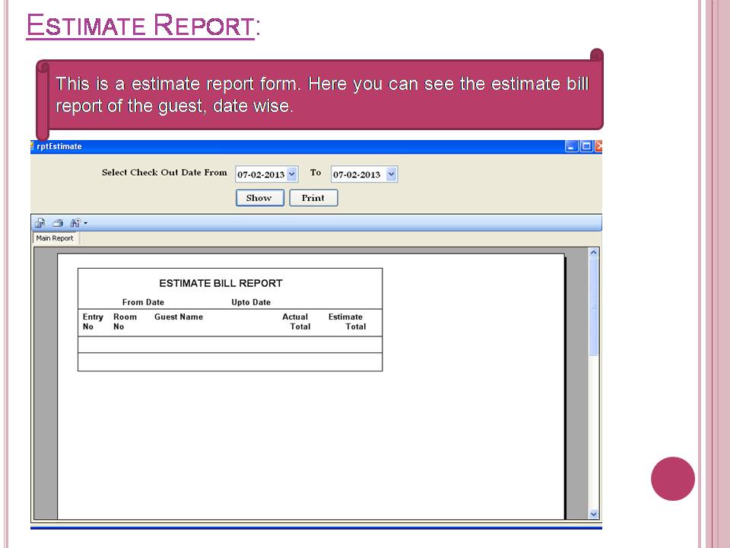
Task: Click the Guest Name column header
Action: point(179,317)
